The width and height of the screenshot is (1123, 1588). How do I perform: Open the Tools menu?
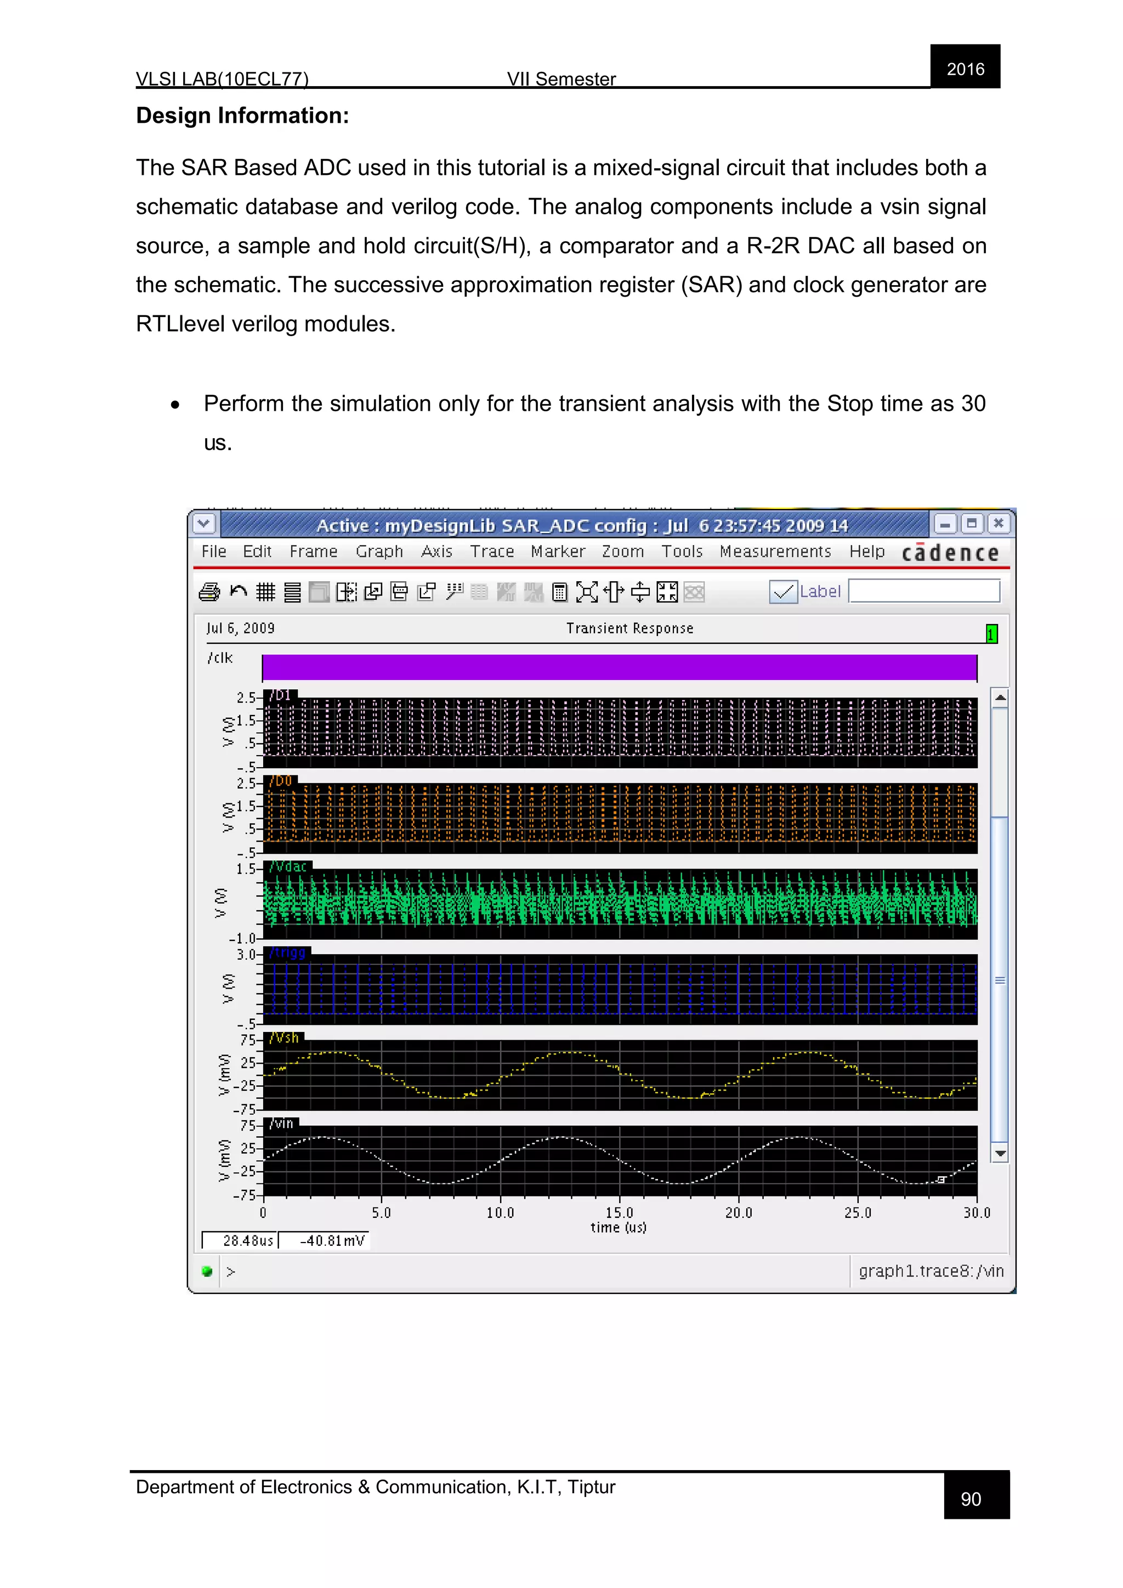[682, 551]
